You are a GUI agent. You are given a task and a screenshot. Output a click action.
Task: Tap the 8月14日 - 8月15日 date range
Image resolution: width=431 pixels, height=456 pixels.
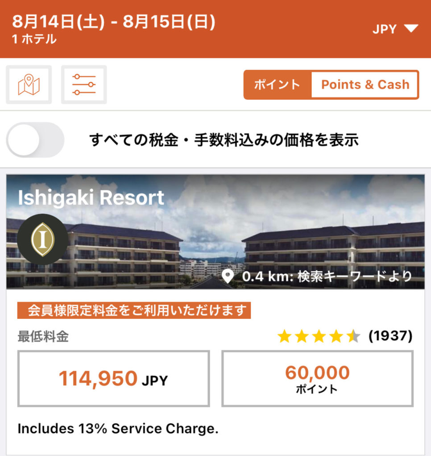(x=114, y=22)
